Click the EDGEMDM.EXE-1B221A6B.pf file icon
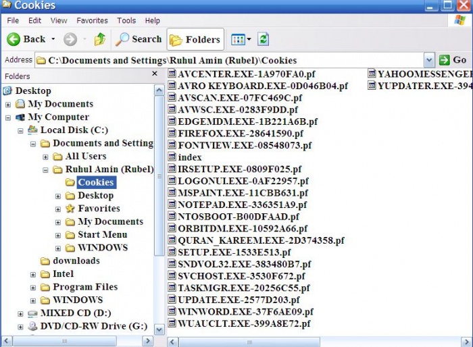The image size is (473, 347). (172, 121)
